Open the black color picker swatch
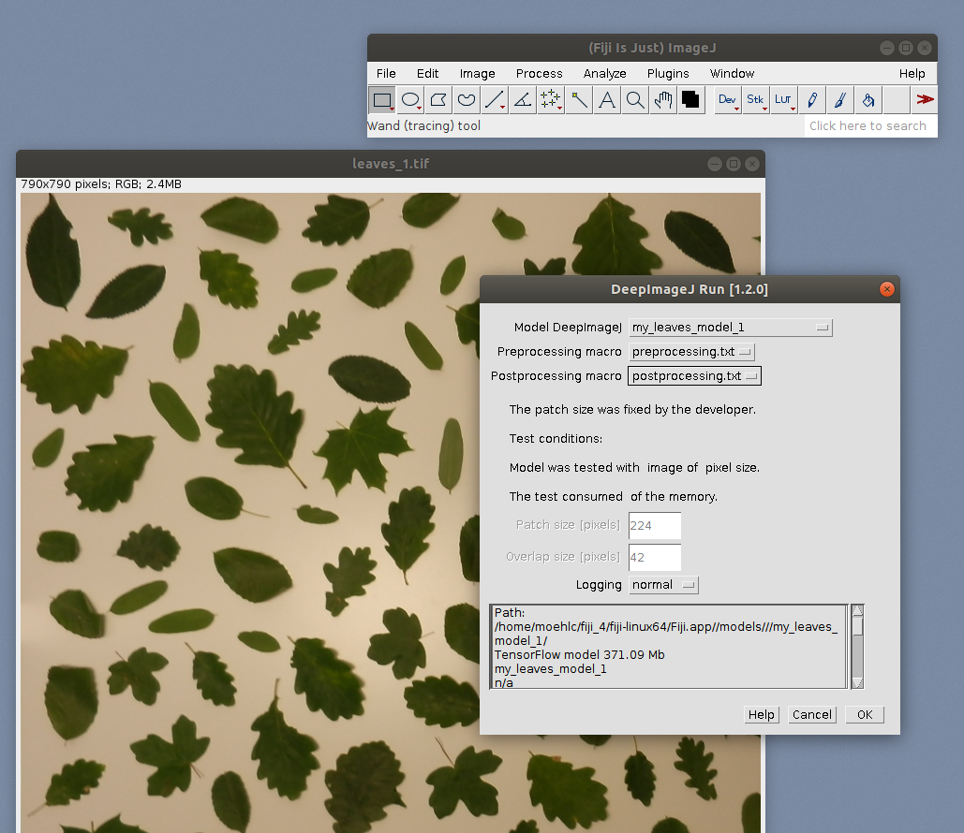The width and height of the screenshot is (964, 833). 691,100
